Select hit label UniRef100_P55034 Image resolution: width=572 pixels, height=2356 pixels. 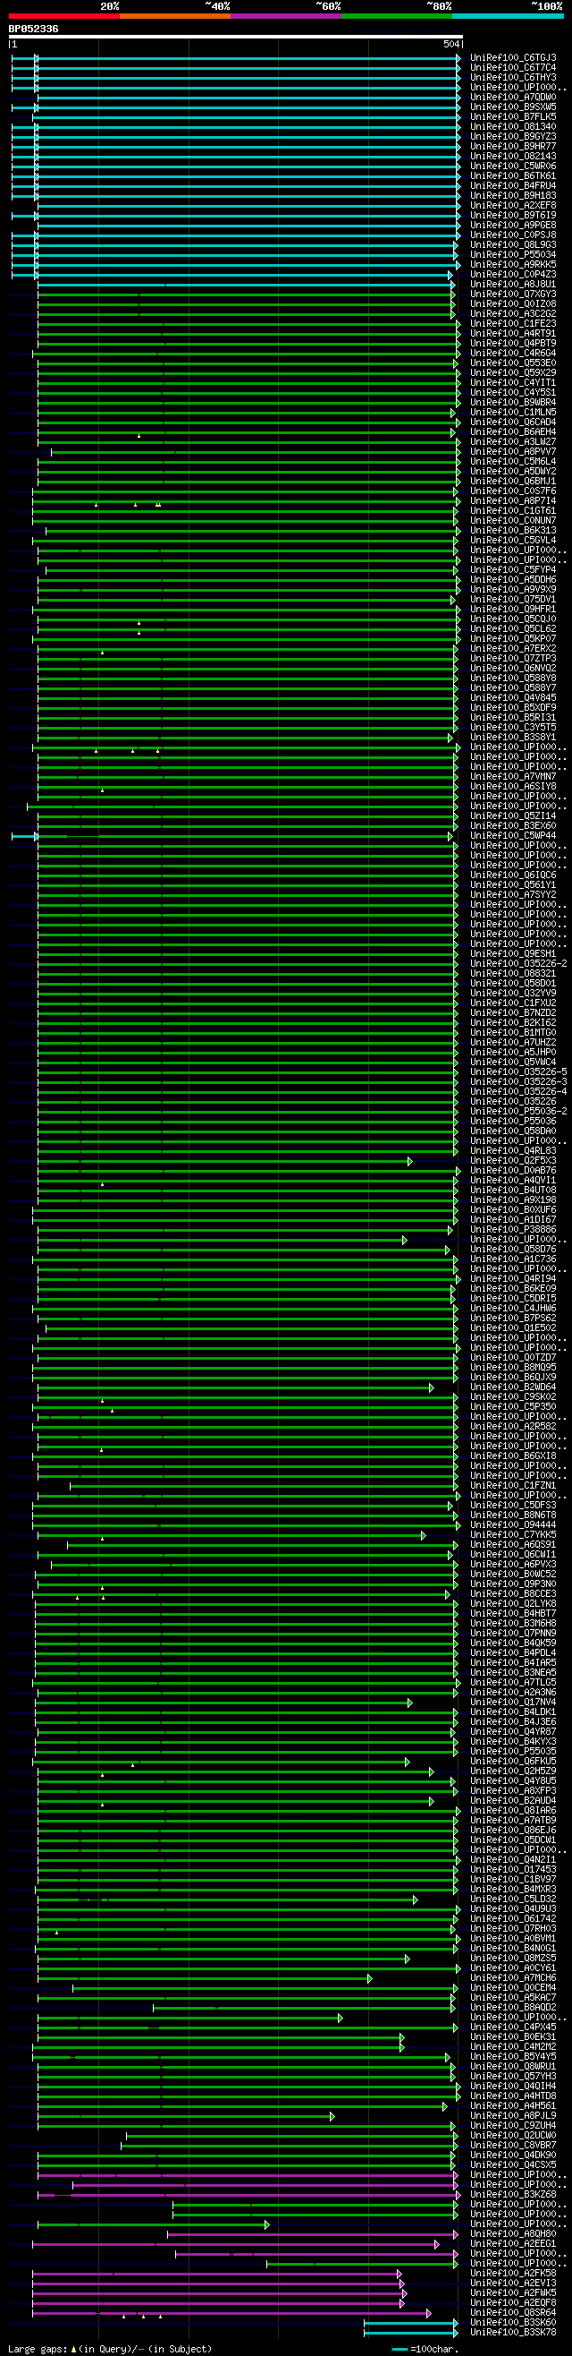(514, 255)
